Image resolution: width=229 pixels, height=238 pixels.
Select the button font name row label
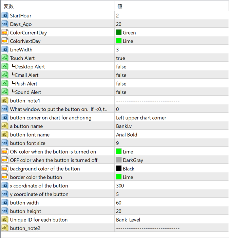[x=30, y=135]
